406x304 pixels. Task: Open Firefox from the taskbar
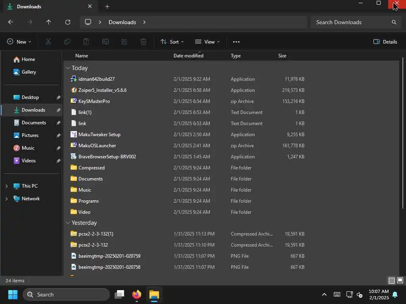pyautogui.click(x=137, y=294)
